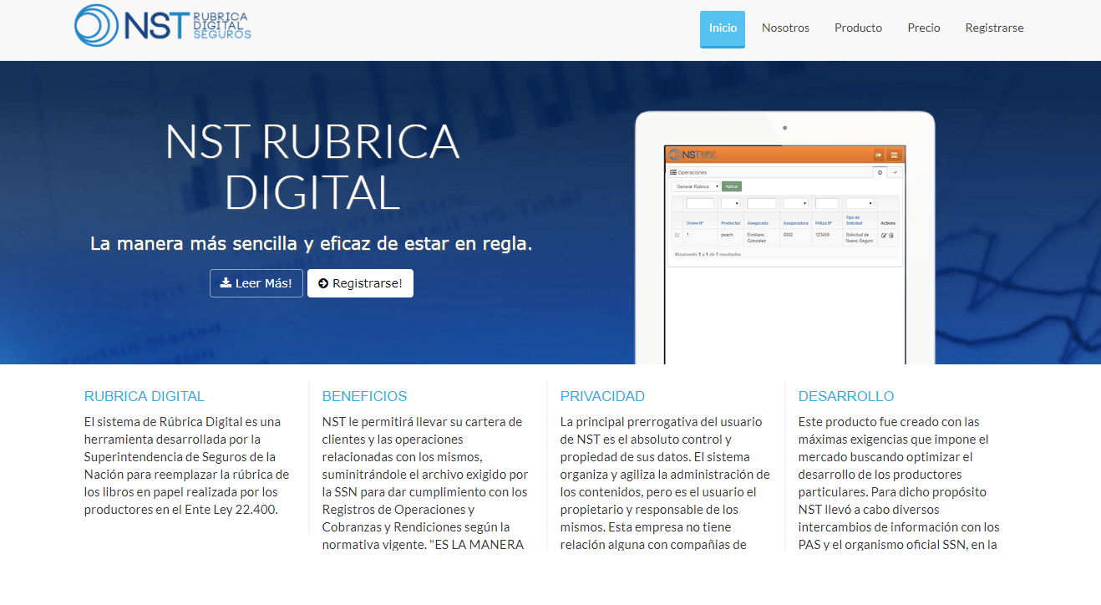Click the NST RUBRICA DIGITAL hero title
Image resolution: width=1101 pixels, height=605 pixels.
click(x=312, y=166)
